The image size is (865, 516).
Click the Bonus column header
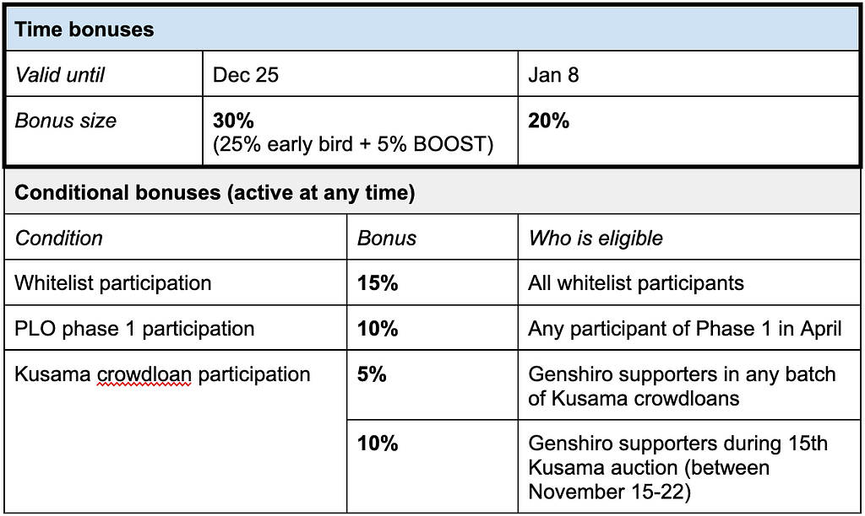click(432, 238)
